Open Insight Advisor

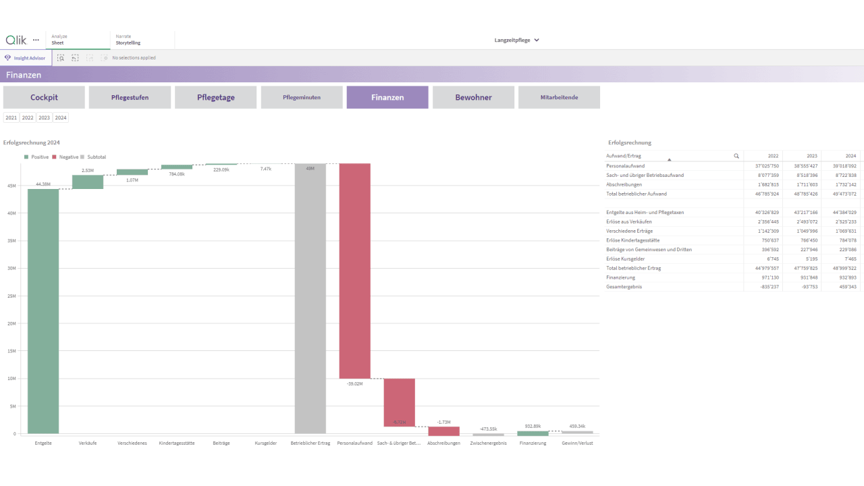pyautogui.click(x=24, y=58)
